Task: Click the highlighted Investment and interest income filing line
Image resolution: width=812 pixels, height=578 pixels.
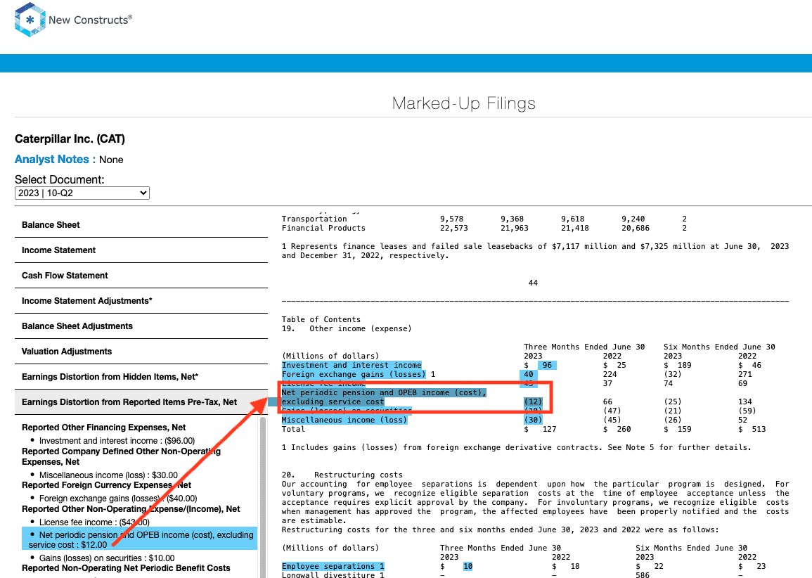Action: (352, 365)
